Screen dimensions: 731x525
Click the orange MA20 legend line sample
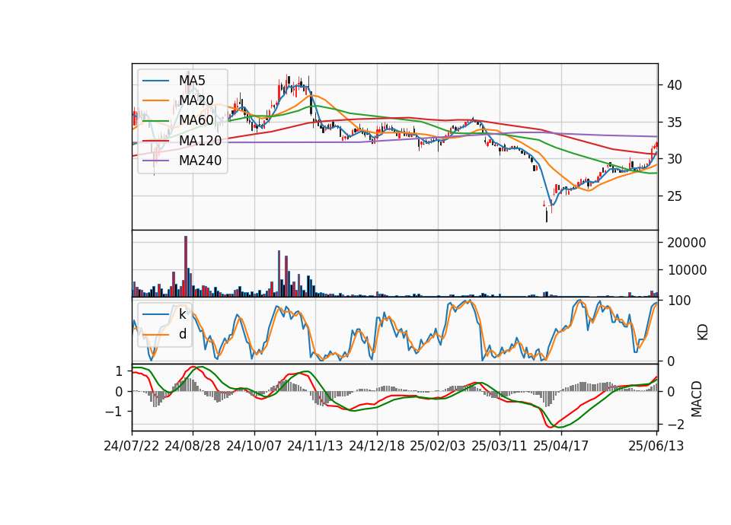[x=155, y=100]
